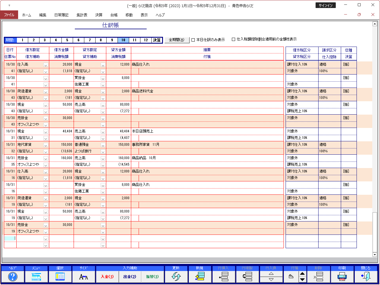Select the 決算 period tab
380x285 pixels.
[x=157, y=40]
